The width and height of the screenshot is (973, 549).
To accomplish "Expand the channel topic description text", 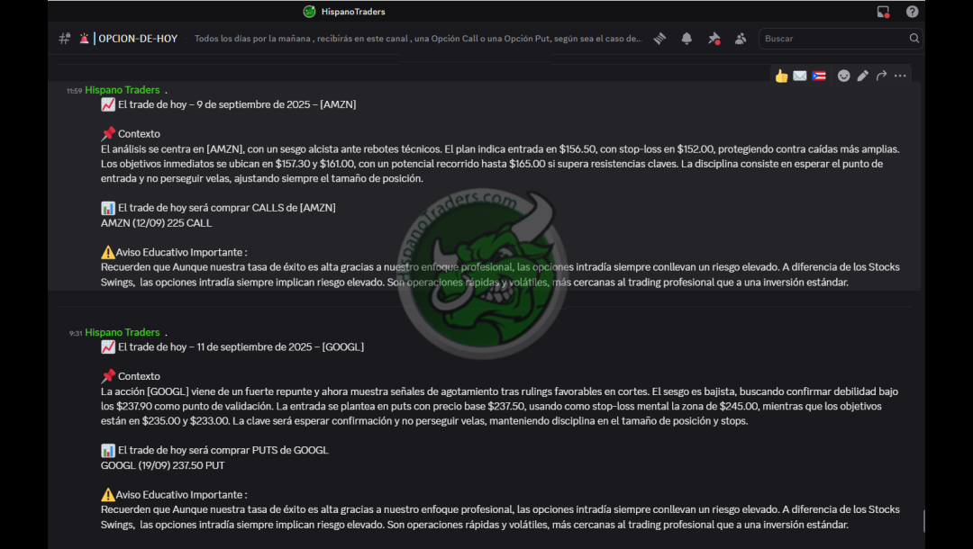I will 418,39.
